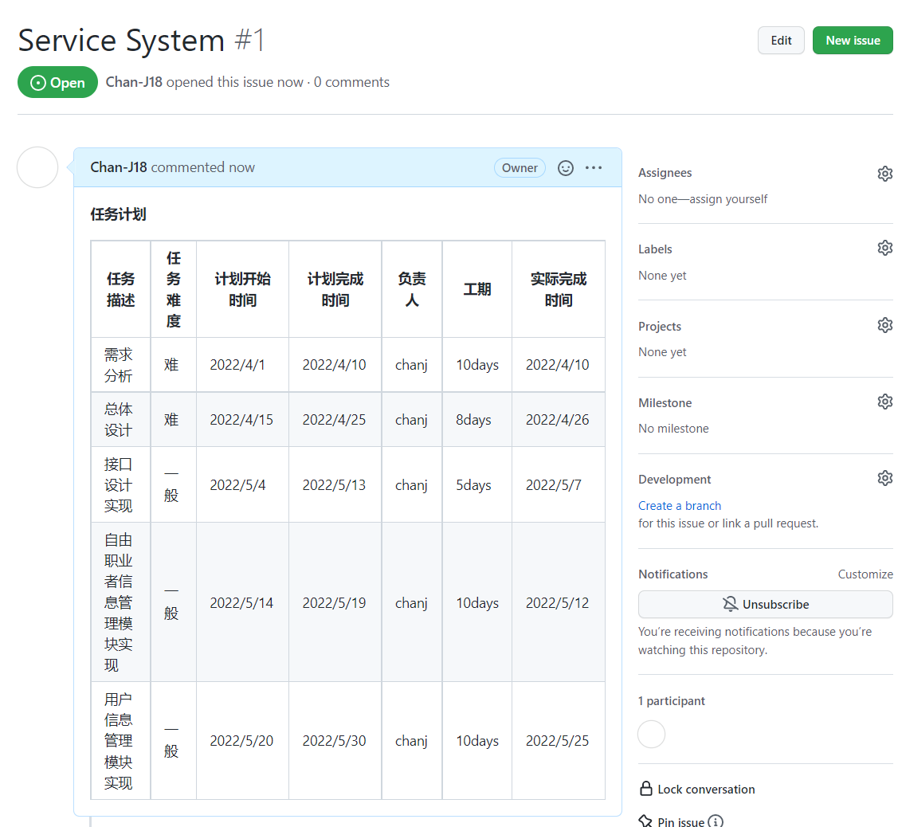Open the comment three-dot options menu

[594, 168]
